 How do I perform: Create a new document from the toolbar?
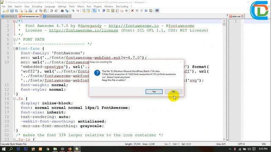click(x=3, y=11)
